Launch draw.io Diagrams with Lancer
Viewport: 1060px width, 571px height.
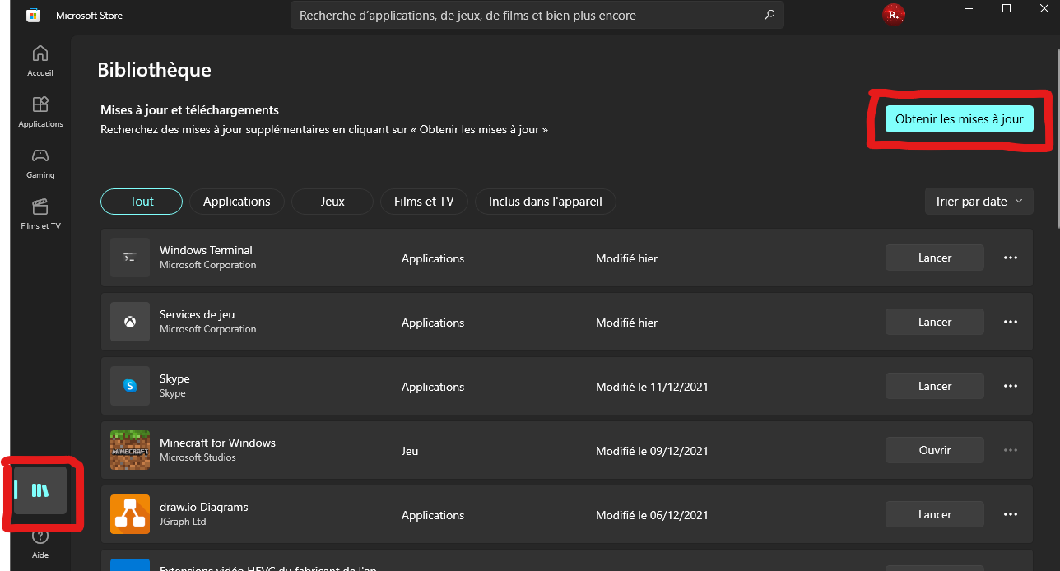(x=935, y=514)
